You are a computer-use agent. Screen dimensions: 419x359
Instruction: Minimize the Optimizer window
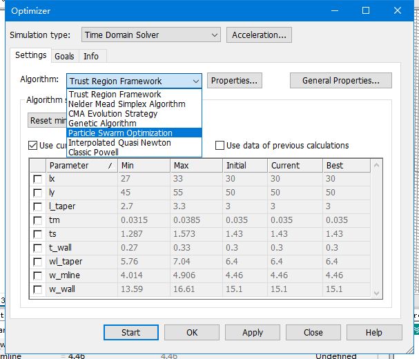335,10
